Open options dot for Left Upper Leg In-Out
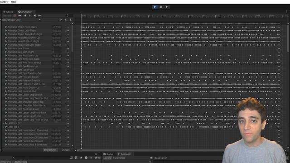 (x=68, y=116)
